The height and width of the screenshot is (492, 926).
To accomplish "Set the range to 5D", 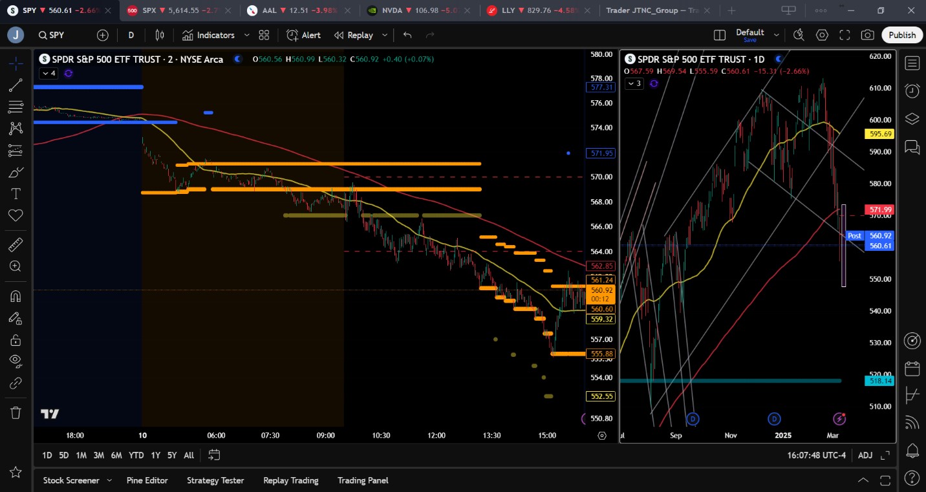I will [63, 455].
